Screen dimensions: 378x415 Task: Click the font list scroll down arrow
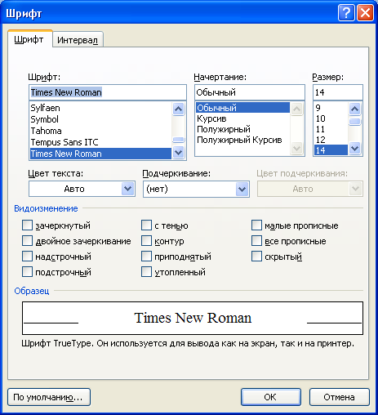click(x=179, y=152)
